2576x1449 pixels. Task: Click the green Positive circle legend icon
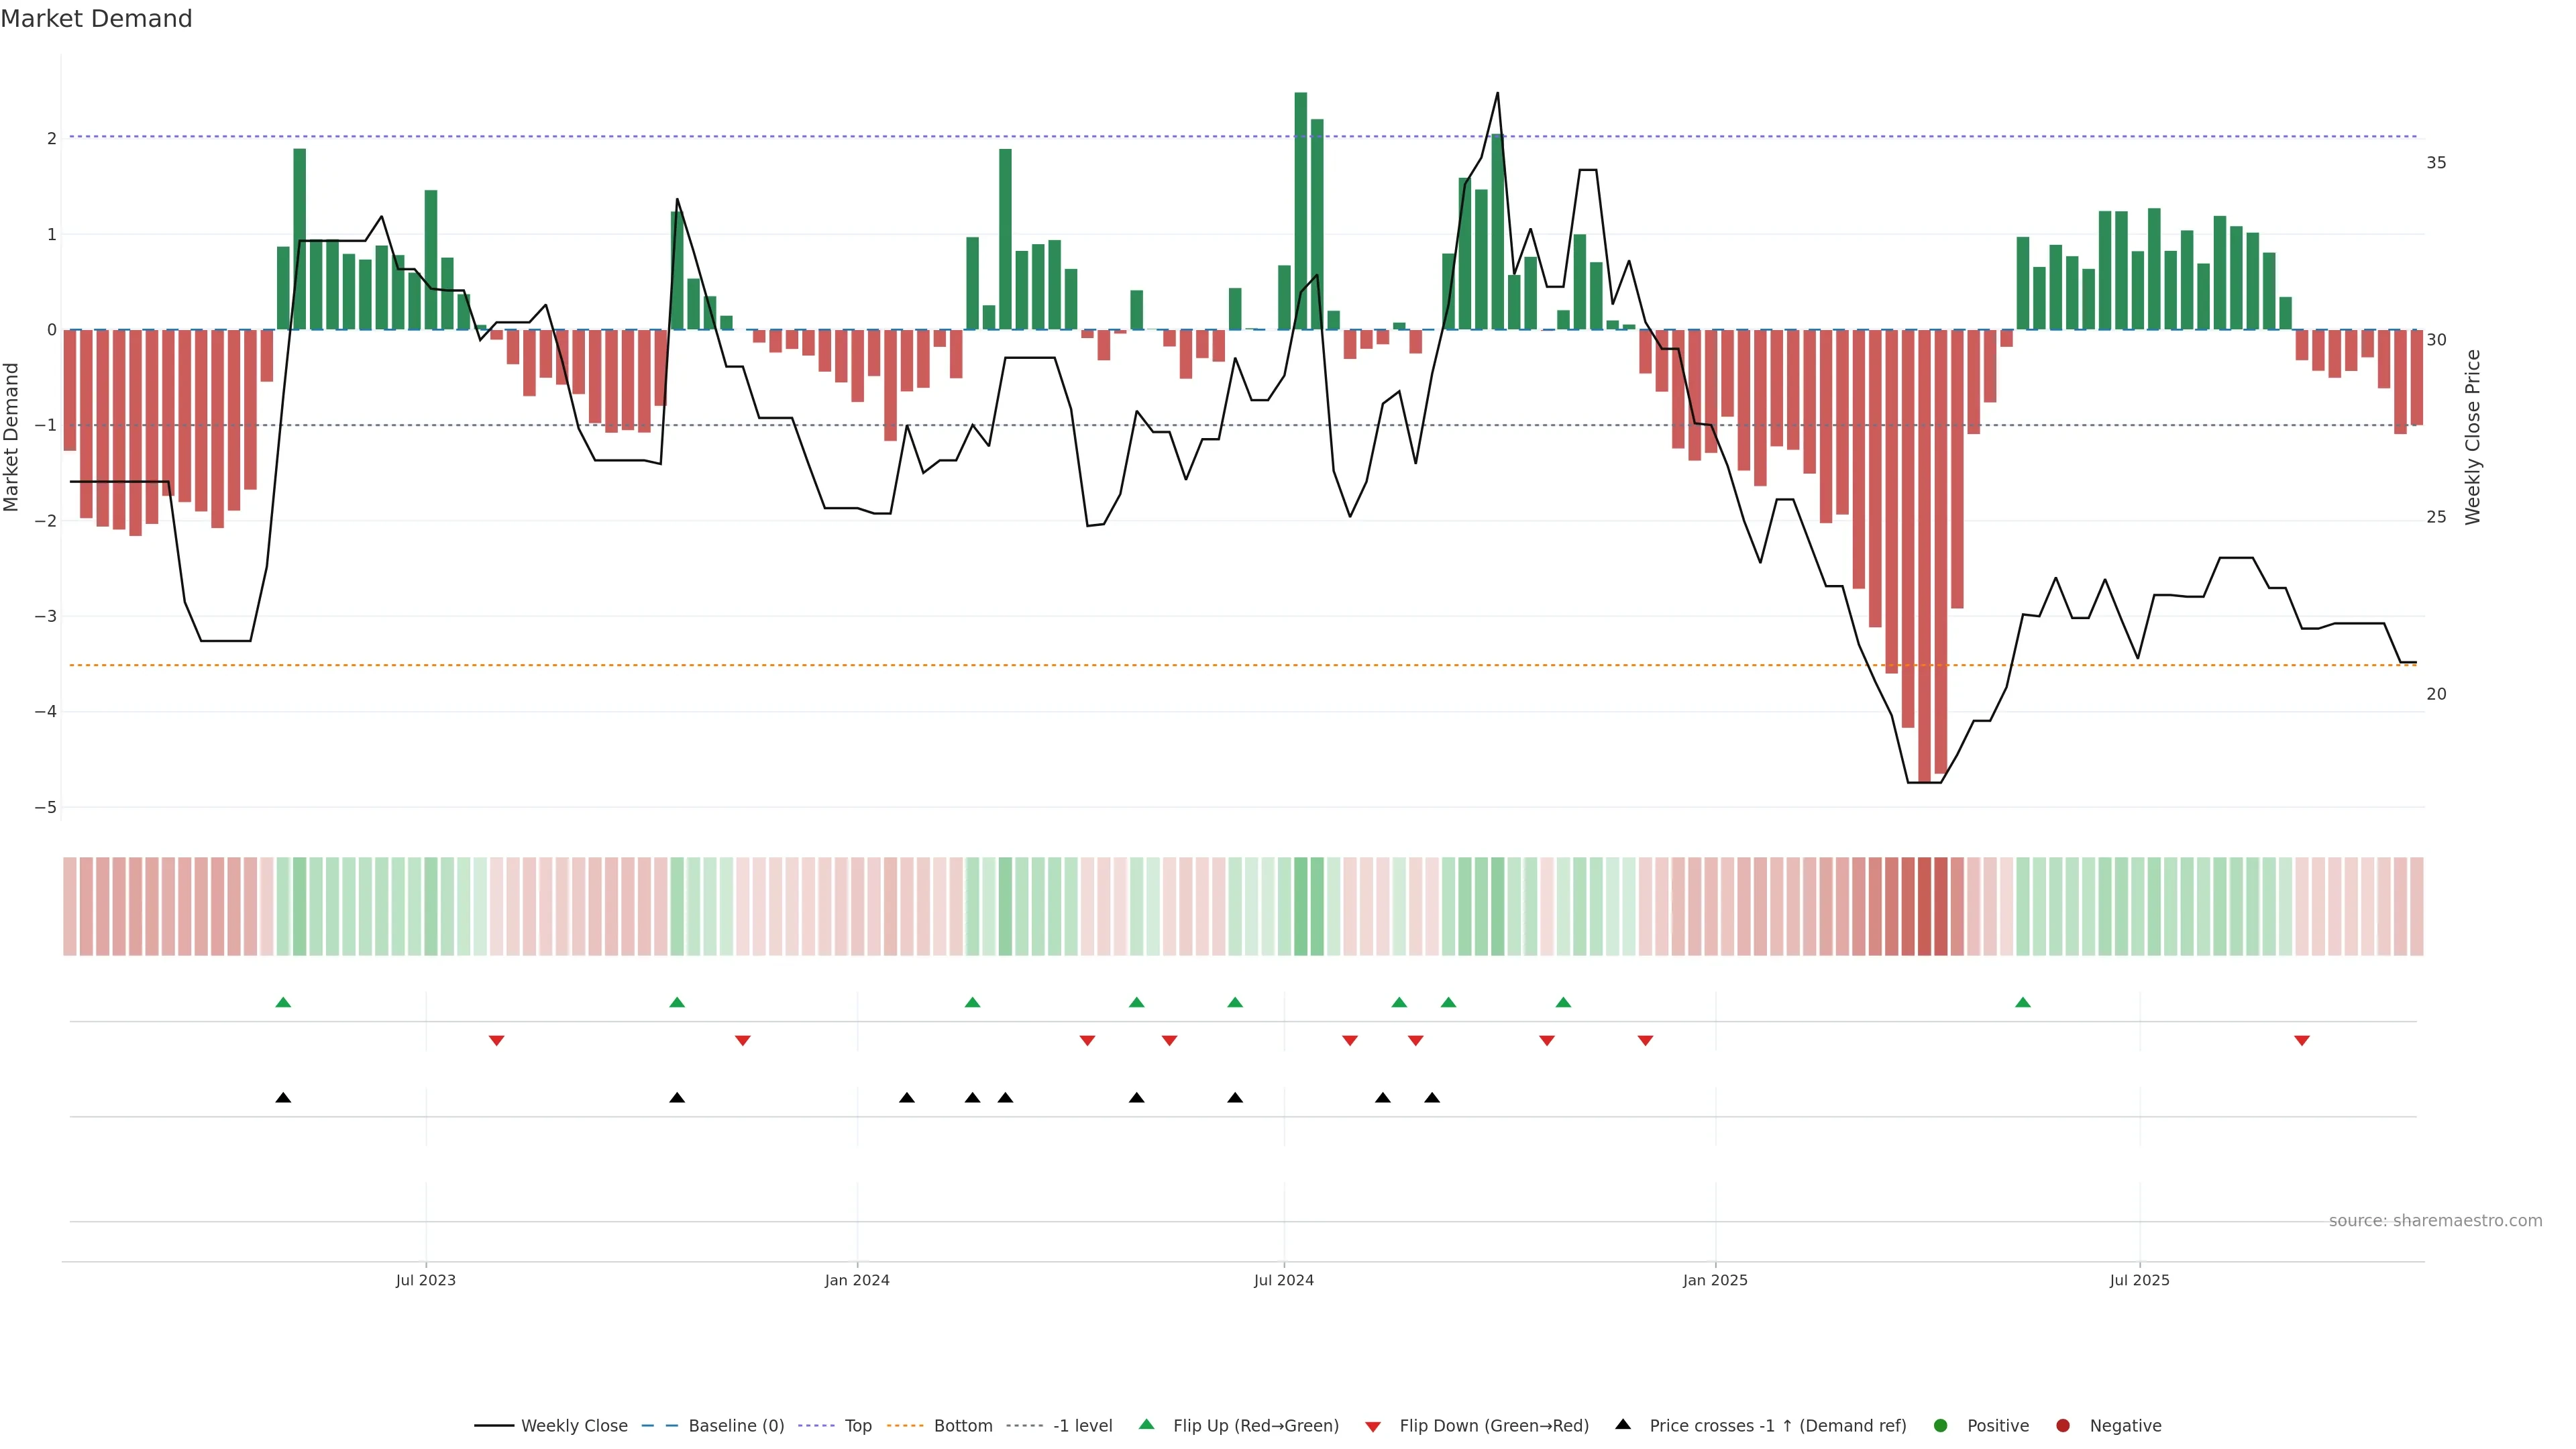(x=1940, y=1425)
